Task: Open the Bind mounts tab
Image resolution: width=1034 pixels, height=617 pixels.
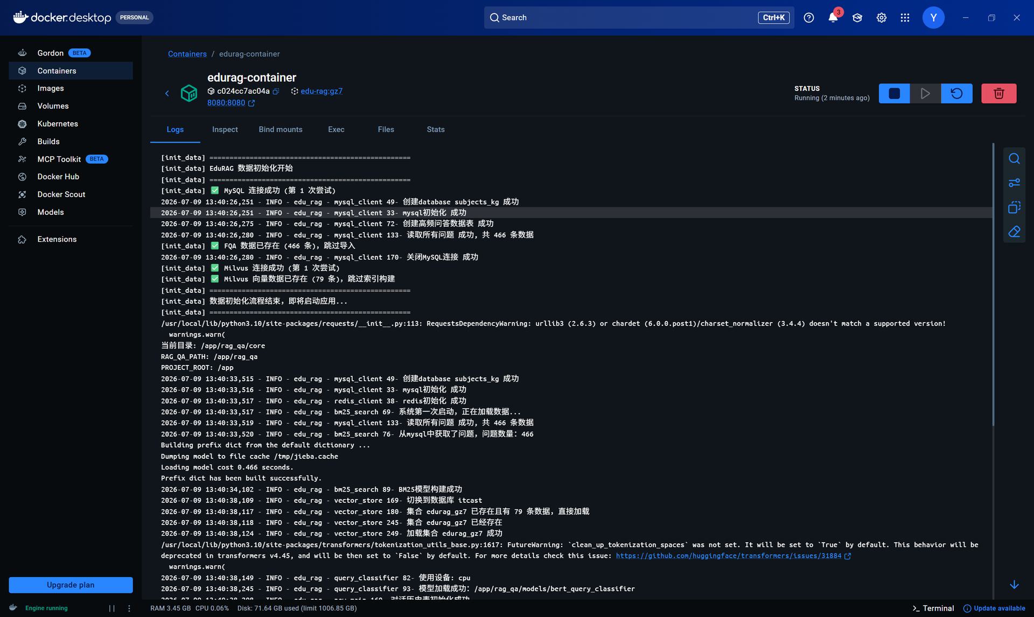Action: pos(281,130)
